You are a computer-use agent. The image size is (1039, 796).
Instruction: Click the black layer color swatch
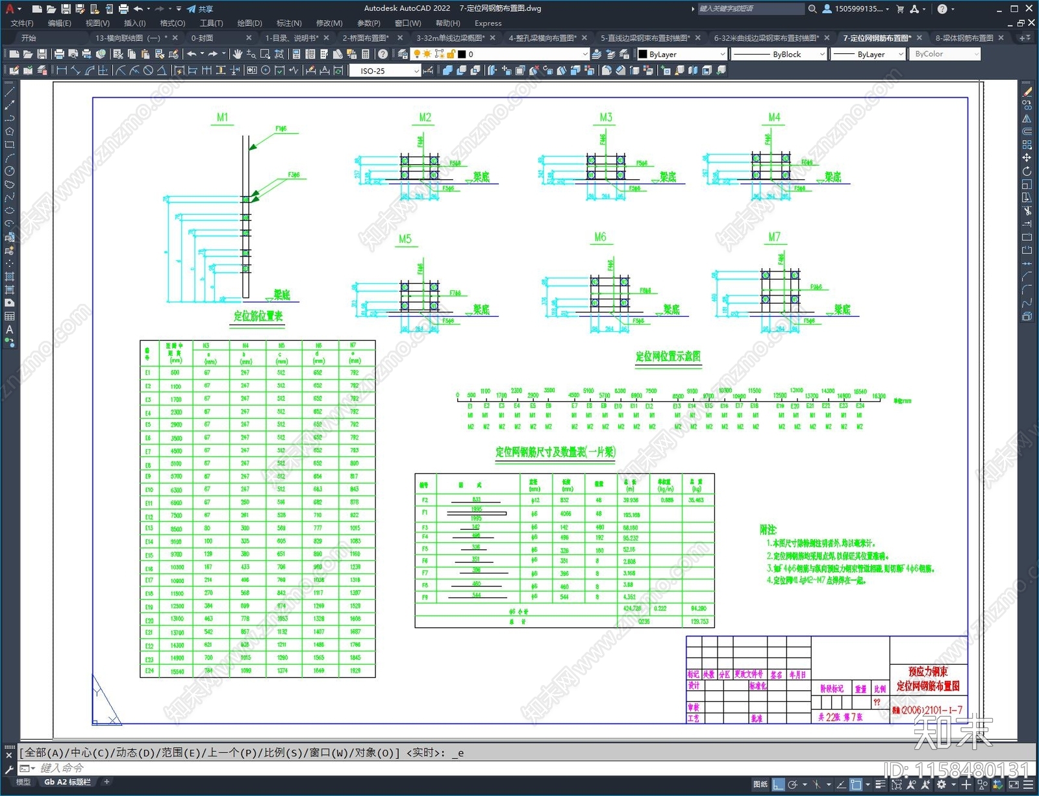tap(462, 55)
